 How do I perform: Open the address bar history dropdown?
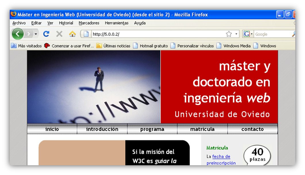coord(236,34)
